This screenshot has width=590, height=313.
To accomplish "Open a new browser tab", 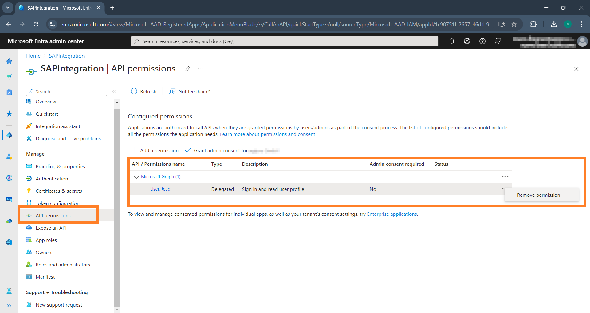I will coord(112,8).
